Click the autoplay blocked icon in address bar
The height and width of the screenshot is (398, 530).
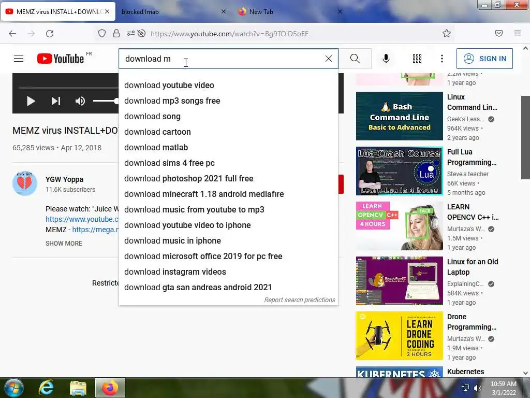[142, 33]
